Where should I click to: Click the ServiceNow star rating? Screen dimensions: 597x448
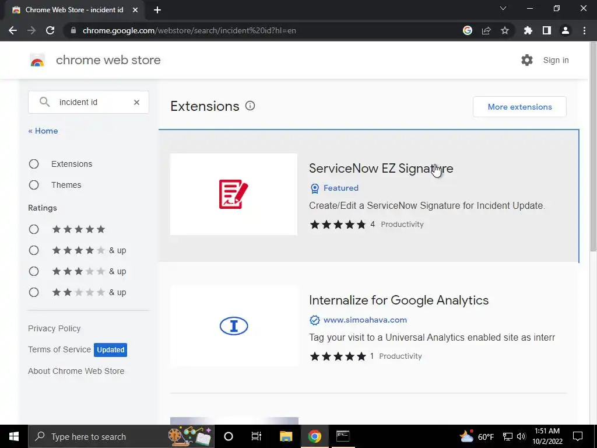[x=338, y=225]
